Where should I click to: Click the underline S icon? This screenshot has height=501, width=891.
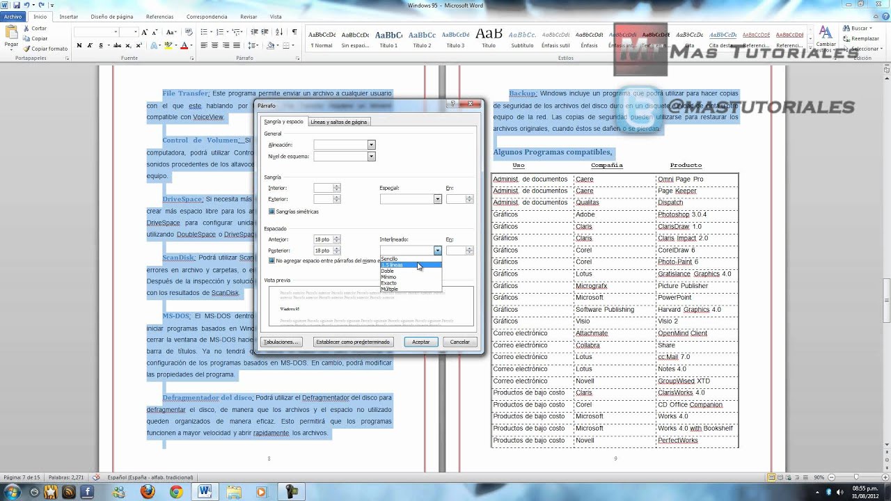pyautogui.click(x=101, y=45)
